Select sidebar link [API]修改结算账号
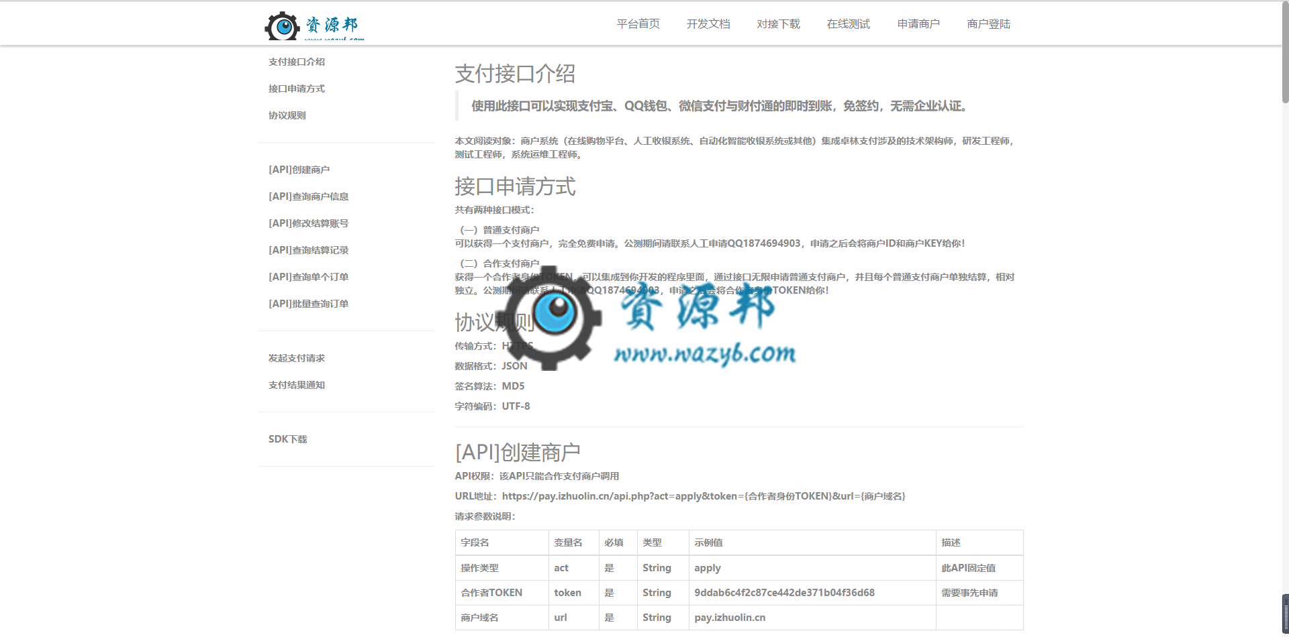 309,223
